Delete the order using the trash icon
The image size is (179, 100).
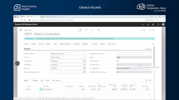99,30
